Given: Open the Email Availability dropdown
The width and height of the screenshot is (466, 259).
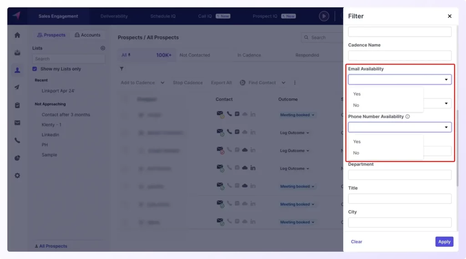Looking at the screenshot, I should (400, 79).
